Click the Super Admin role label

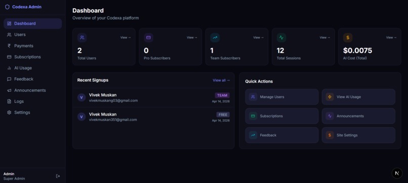[14, 179]
